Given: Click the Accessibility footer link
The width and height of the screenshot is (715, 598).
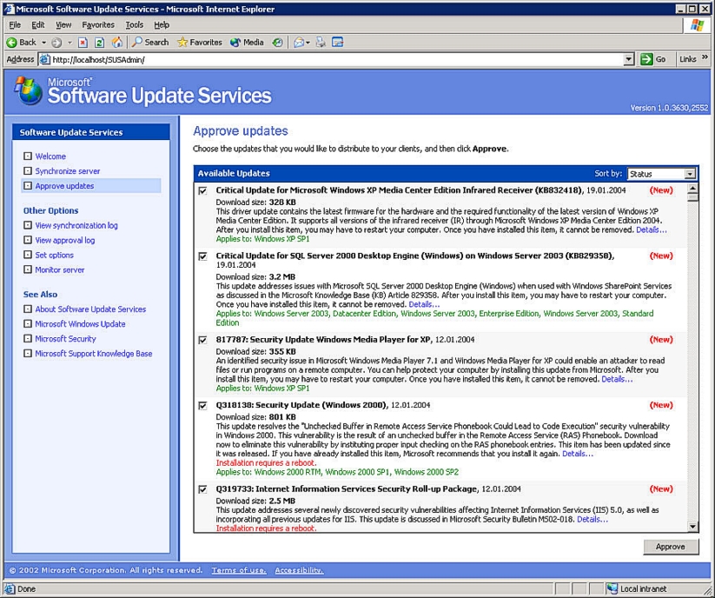Looking at the screenshot, I should pos(299,570).
